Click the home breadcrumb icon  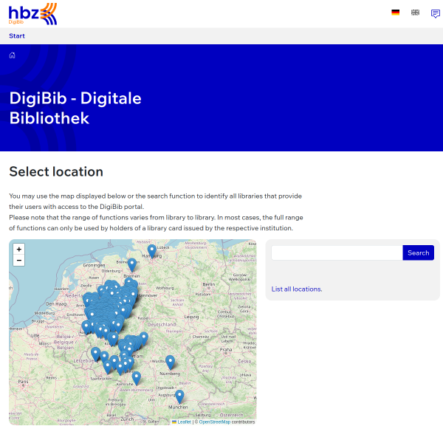point(12,55)
